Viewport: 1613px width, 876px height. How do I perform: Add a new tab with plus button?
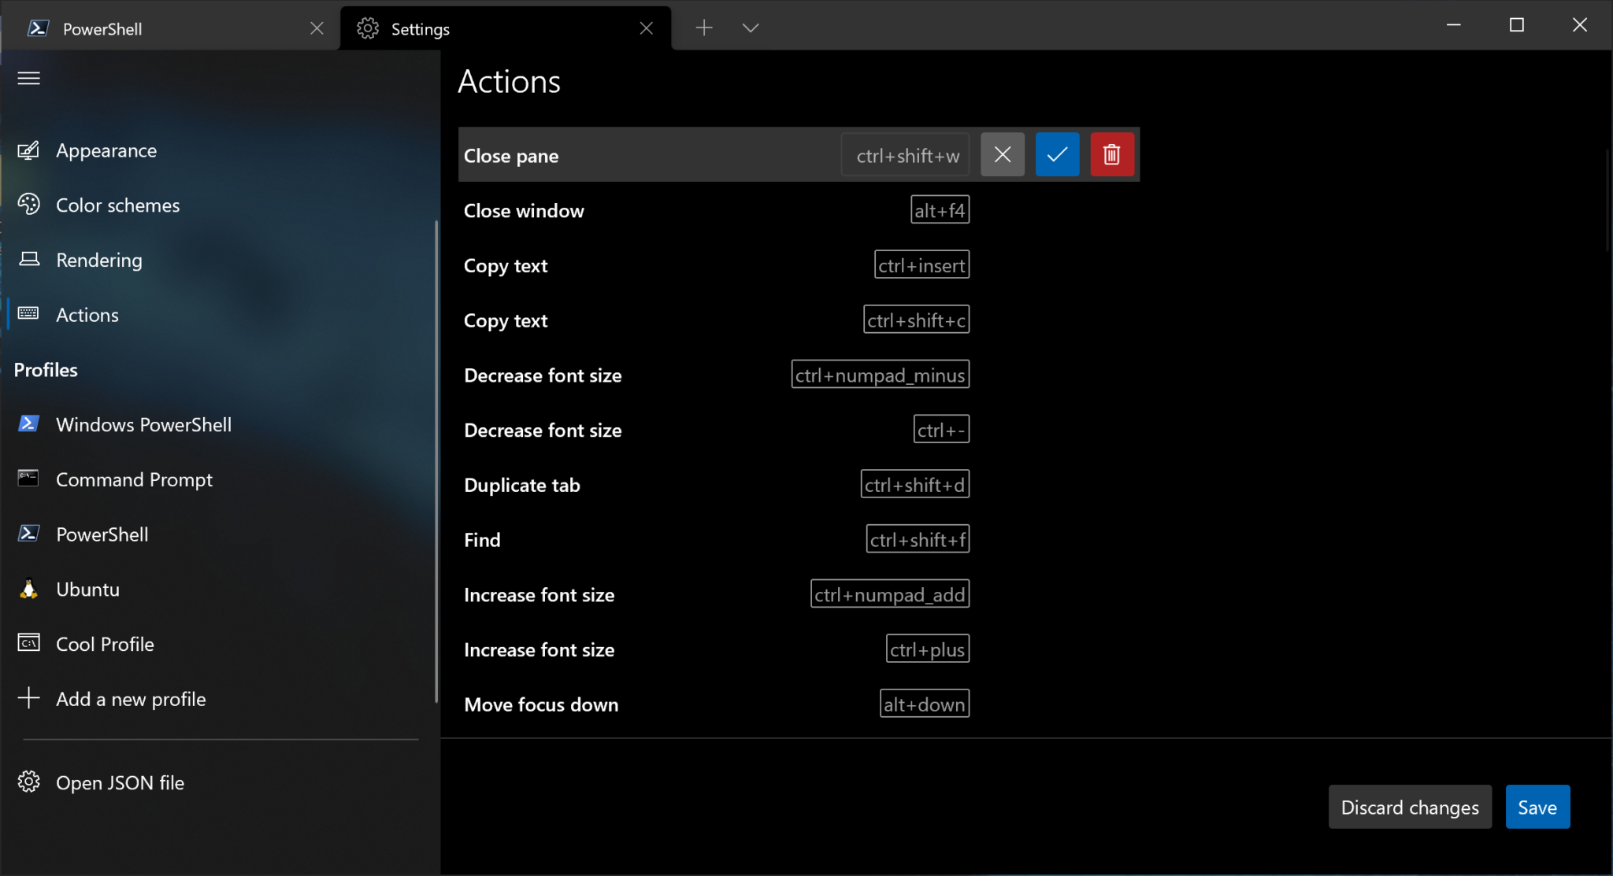[x=704, y=28]
